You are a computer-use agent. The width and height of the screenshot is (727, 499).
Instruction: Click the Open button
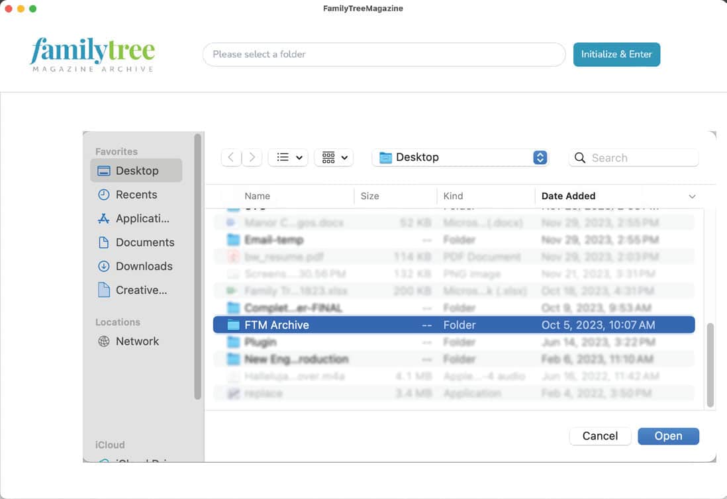coord(668,436)
